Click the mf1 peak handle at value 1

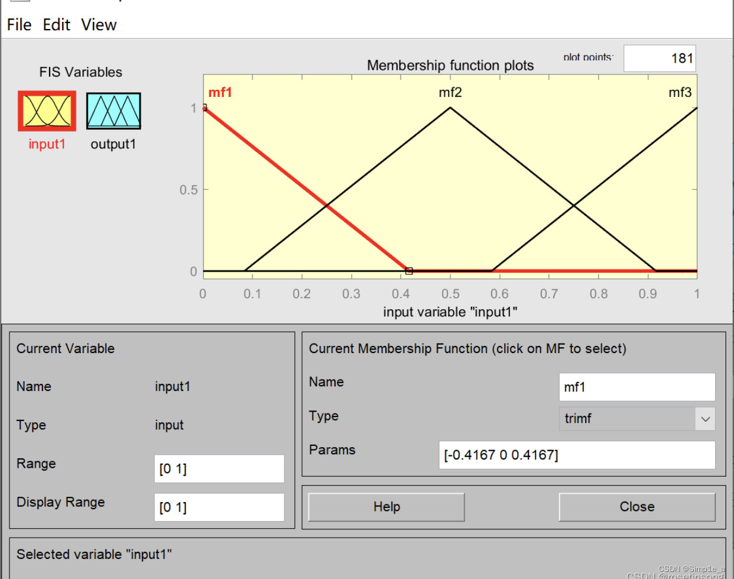coord(204,108)
